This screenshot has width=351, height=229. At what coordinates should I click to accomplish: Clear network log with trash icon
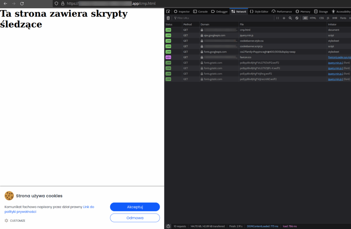168,18
